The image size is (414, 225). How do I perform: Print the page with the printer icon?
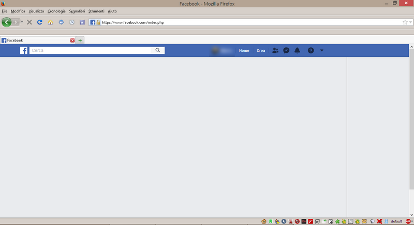tap(61, 22)
